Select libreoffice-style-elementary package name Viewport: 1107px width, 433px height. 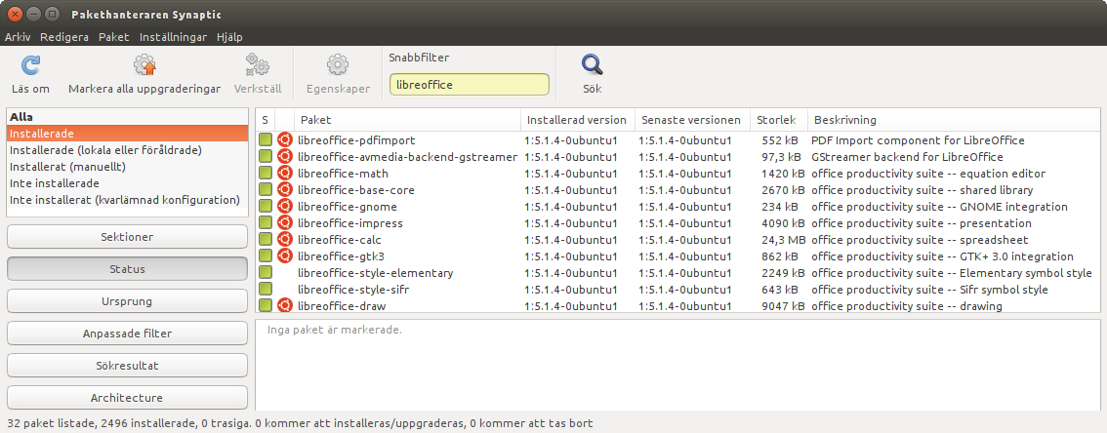376,273
